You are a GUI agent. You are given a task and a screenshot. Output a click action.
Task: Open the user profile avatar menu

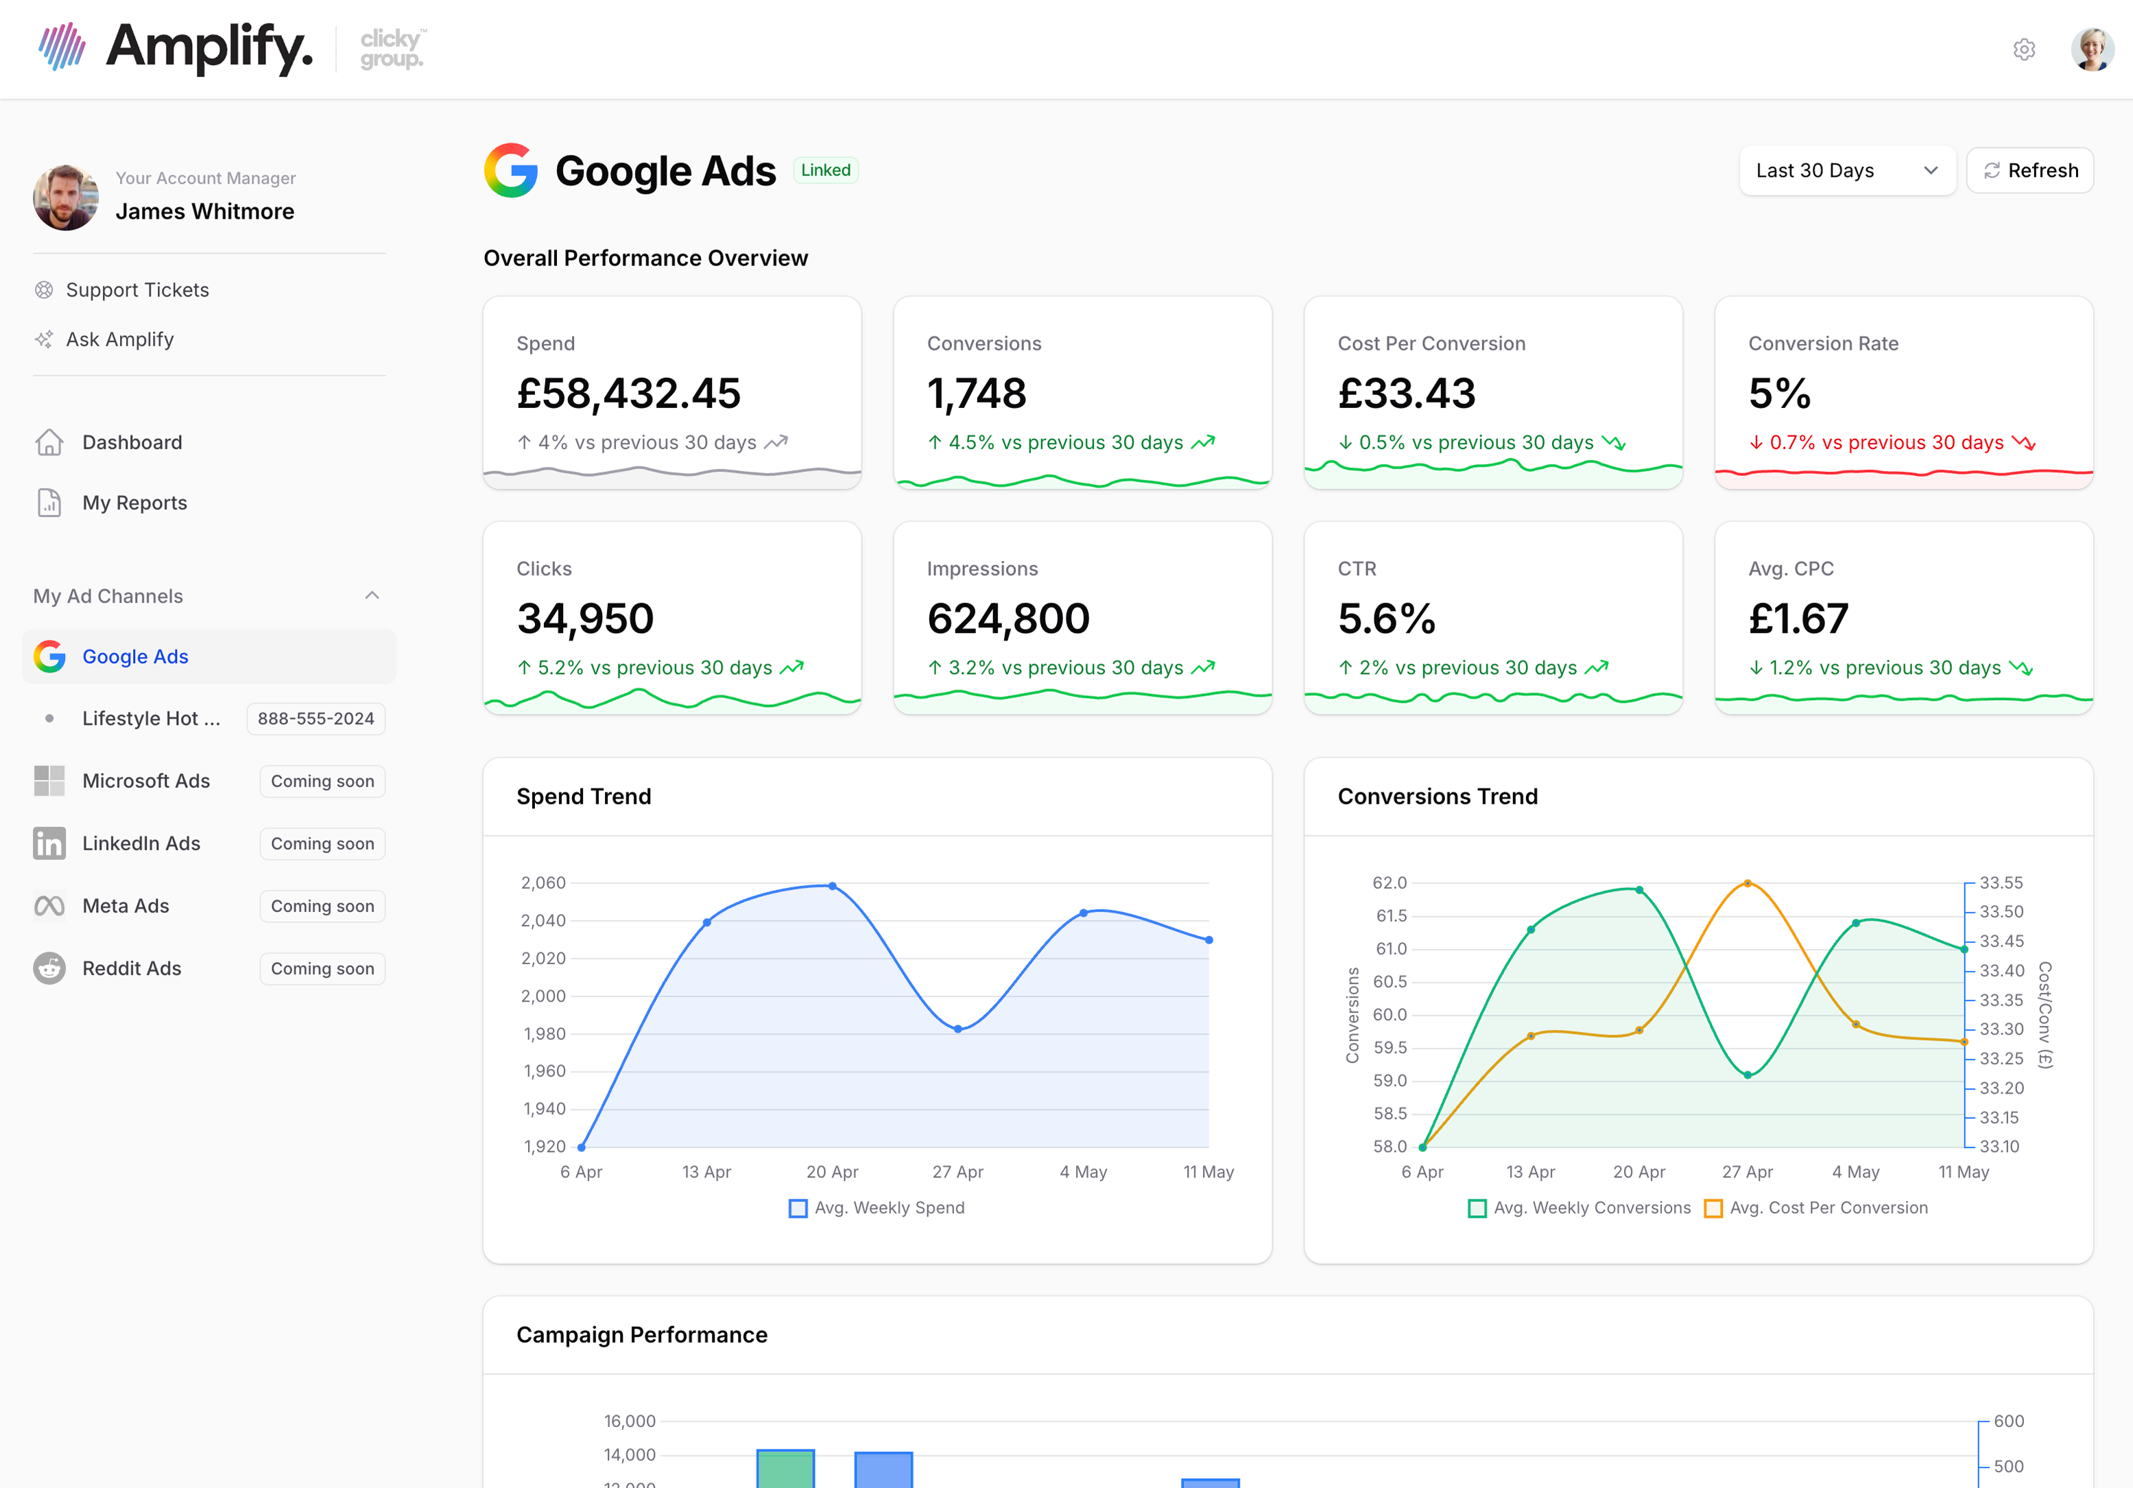[2092, 49]
